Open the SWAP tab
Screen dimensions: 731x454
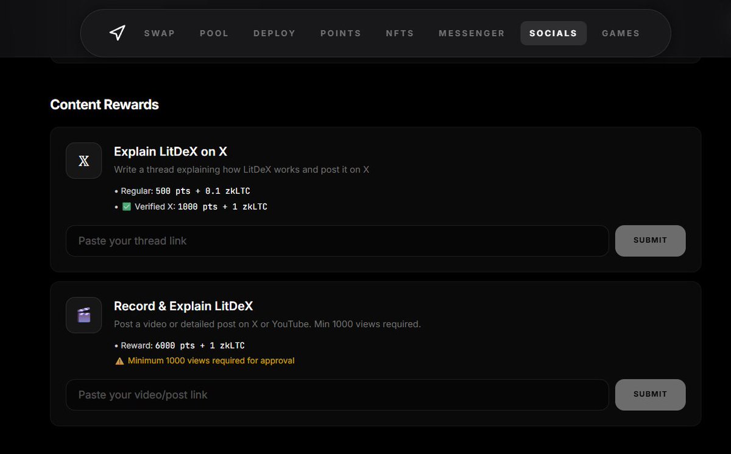click(x=160, y=34)
